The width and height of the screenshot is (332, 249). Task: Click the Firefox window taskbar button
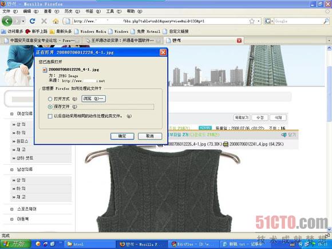141,244
